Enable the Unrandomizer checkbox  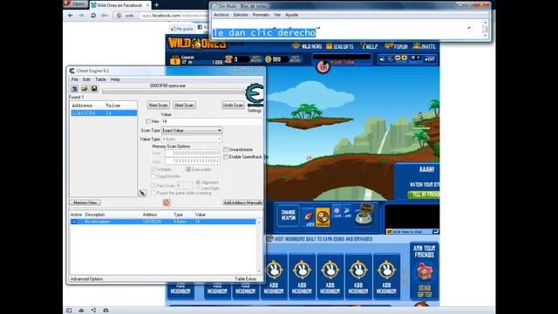tap(226, 149)
